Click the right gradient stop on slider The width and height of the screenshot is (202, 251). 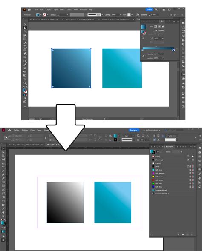tap(173, 50)
